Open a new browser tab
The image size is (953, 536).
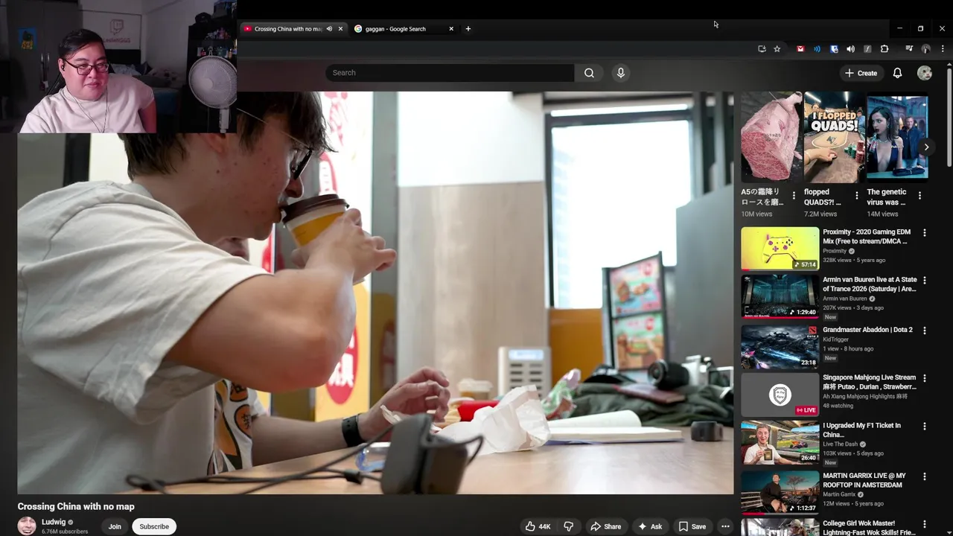tap(468, 29)
